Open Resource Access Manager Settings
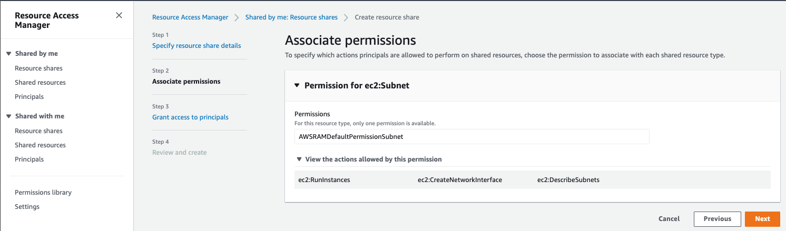 [x=27, y=207]
